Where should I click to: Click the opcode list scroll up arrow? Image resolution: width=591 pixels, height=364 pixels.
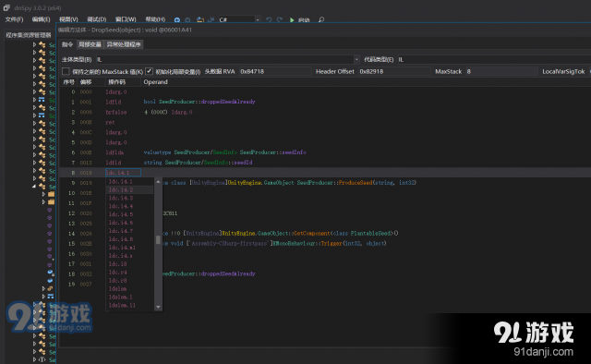[x=158, y=182]
